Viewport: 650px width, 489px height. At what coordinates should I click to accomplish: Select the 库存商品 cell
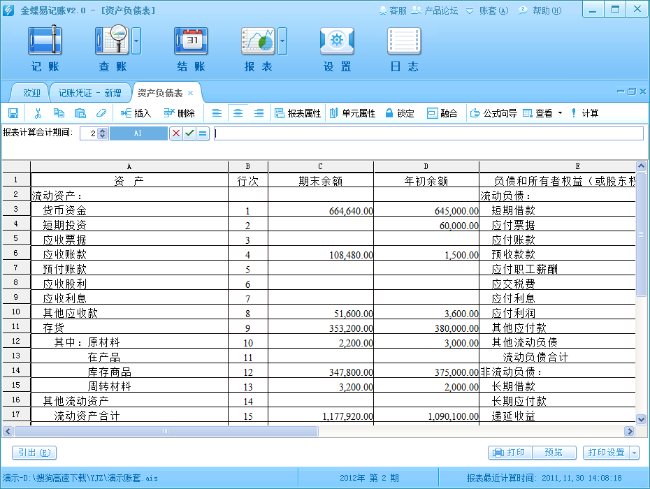click(129, 372)
